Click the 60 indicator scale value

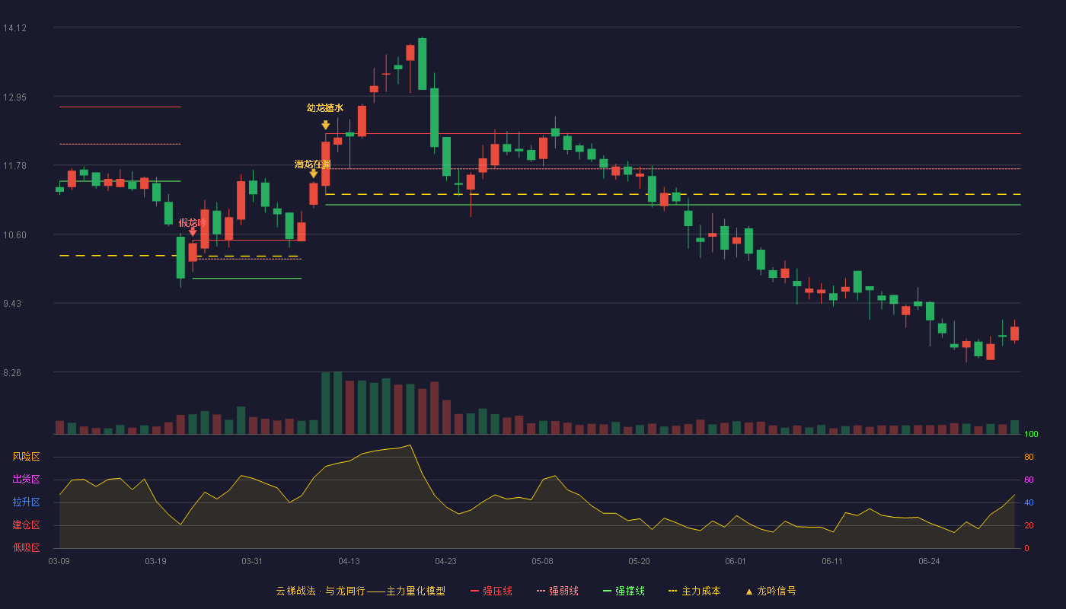[x=1029, y=480]
